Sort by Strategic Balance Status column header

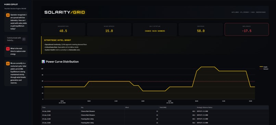coord(233,108)
